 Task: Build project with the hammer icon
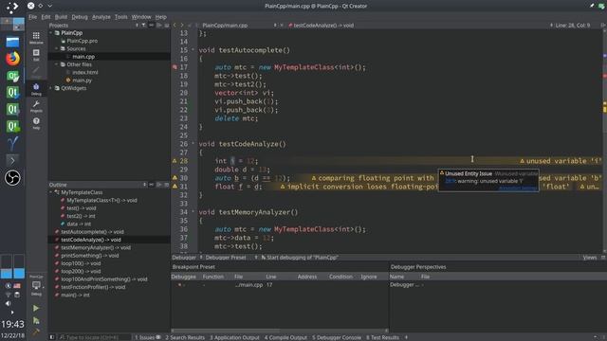(36, 332)
